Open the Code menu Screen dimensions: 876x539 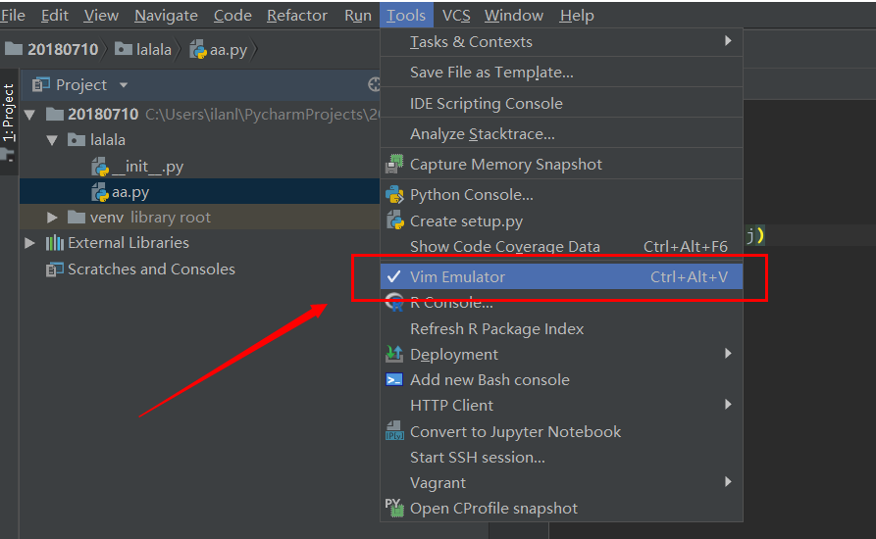(232, 15)
